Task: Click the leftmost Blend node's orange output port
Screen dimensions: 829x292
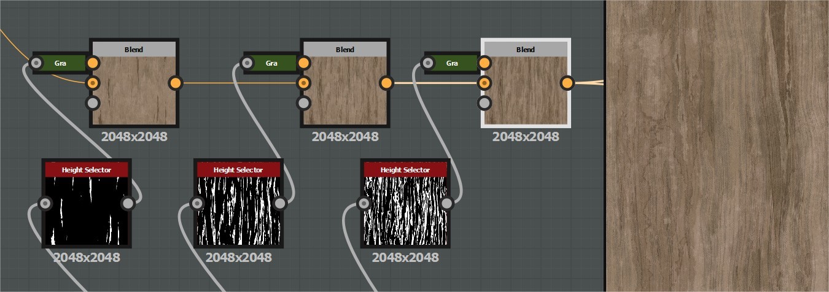Action: coord(176,83)
